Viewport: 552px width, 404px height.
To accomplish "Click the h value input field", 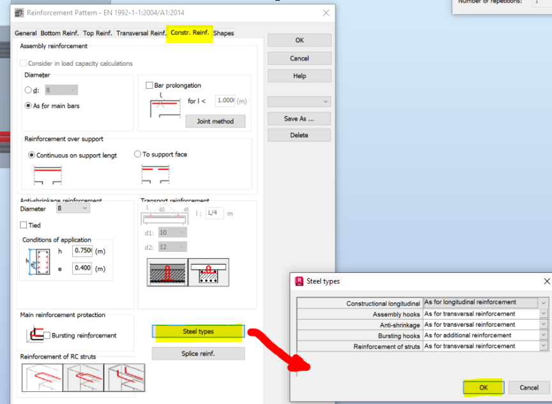I will (82, 251).
